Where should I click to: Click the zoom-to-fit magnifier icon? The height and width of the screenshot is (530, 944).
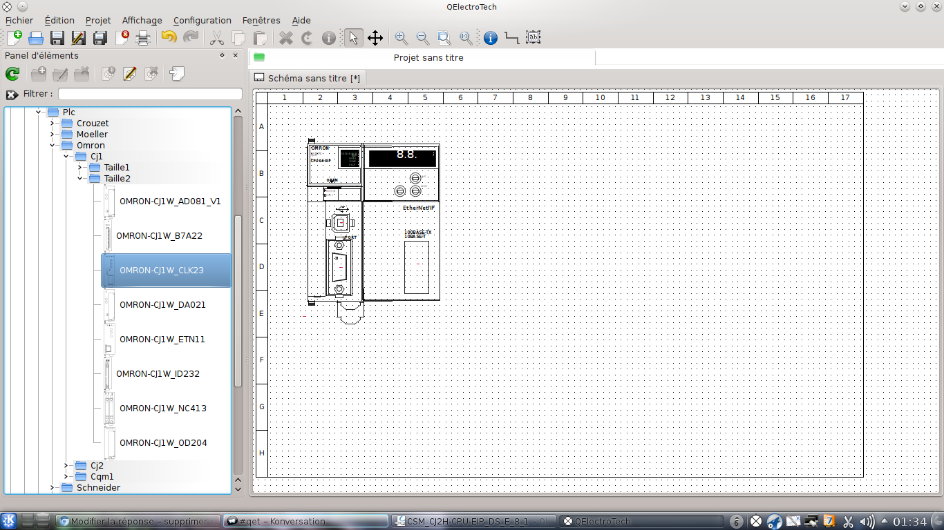444,38
